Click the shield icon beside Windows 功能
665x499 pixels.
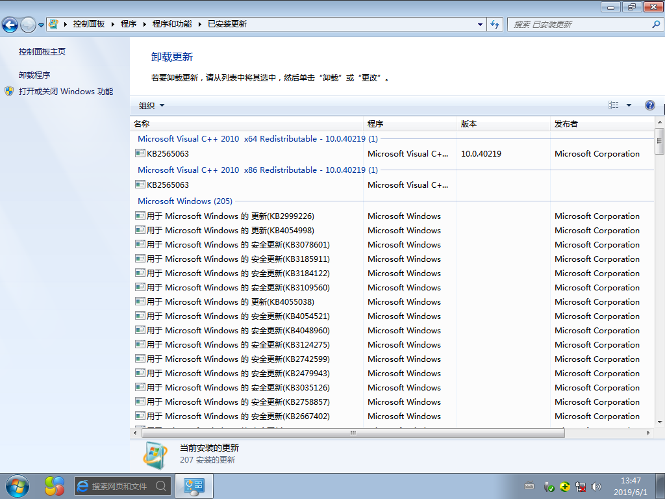[x=9, y=91]
